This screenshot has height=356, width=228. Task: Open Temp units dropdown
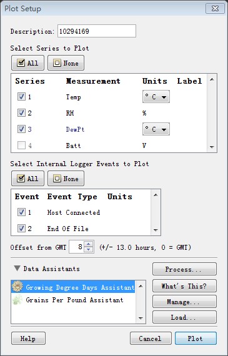[156, 97]
